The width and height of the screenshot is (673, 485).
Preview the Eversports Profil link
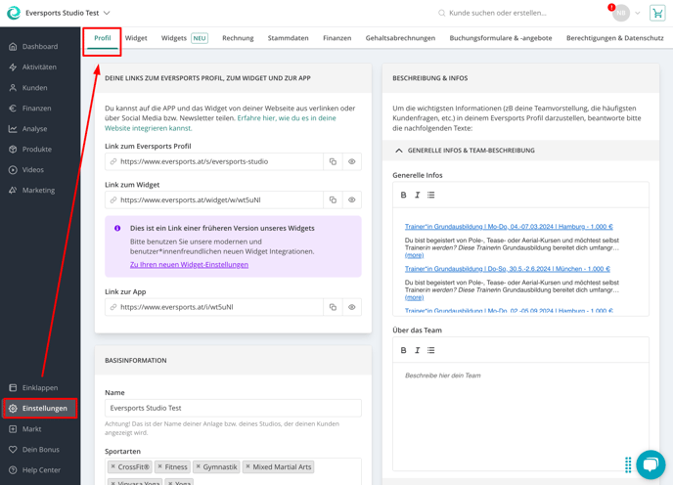(351, 161)
